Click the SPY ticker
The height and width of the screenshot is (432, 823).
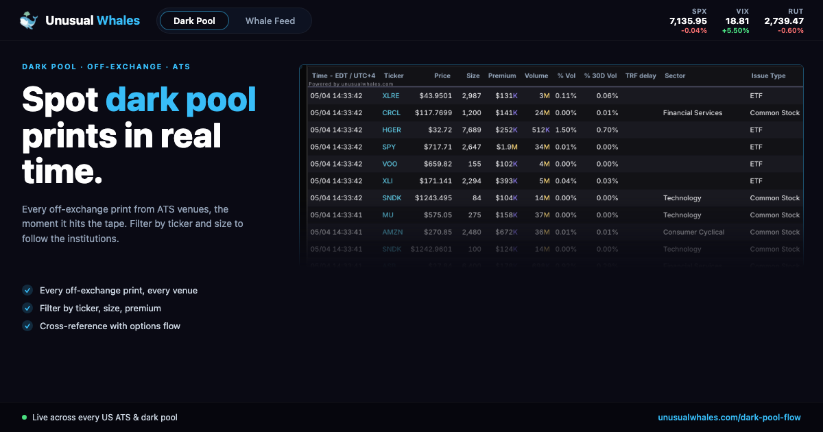coord(389,147)
